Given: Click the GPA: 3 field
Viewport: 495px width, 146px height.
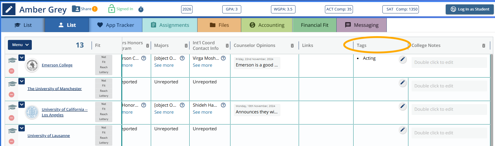Looking at the screenshot, I should click(x=232, y=9).
